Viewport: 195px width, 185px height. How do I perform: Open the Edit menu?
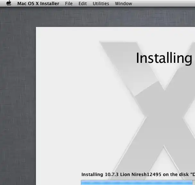pos(82,4)
